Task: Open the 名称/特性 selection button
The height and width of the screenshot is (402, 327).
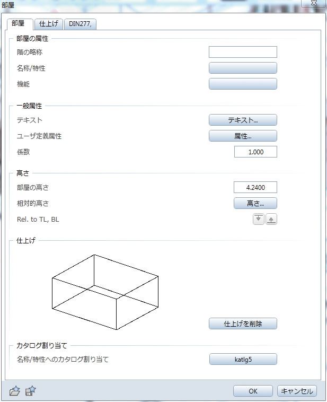Action: (x=243, y=68)
